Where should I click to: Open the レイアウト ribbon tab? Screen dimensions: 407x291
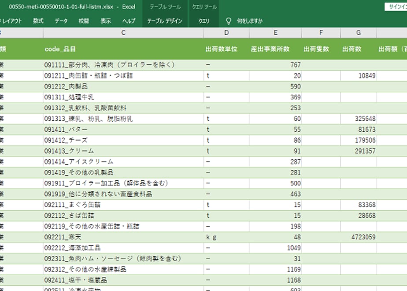pos(11,21)
